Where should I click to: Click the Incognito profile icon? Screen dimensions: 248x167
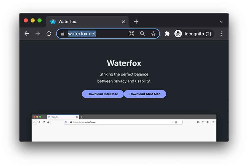(178, 34)
